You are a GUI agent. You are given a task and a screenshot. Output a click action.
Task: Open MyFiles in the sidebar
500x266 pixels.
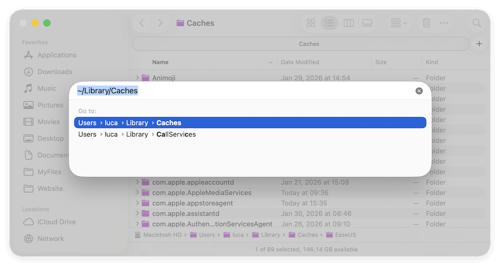[x=42, y=172]
